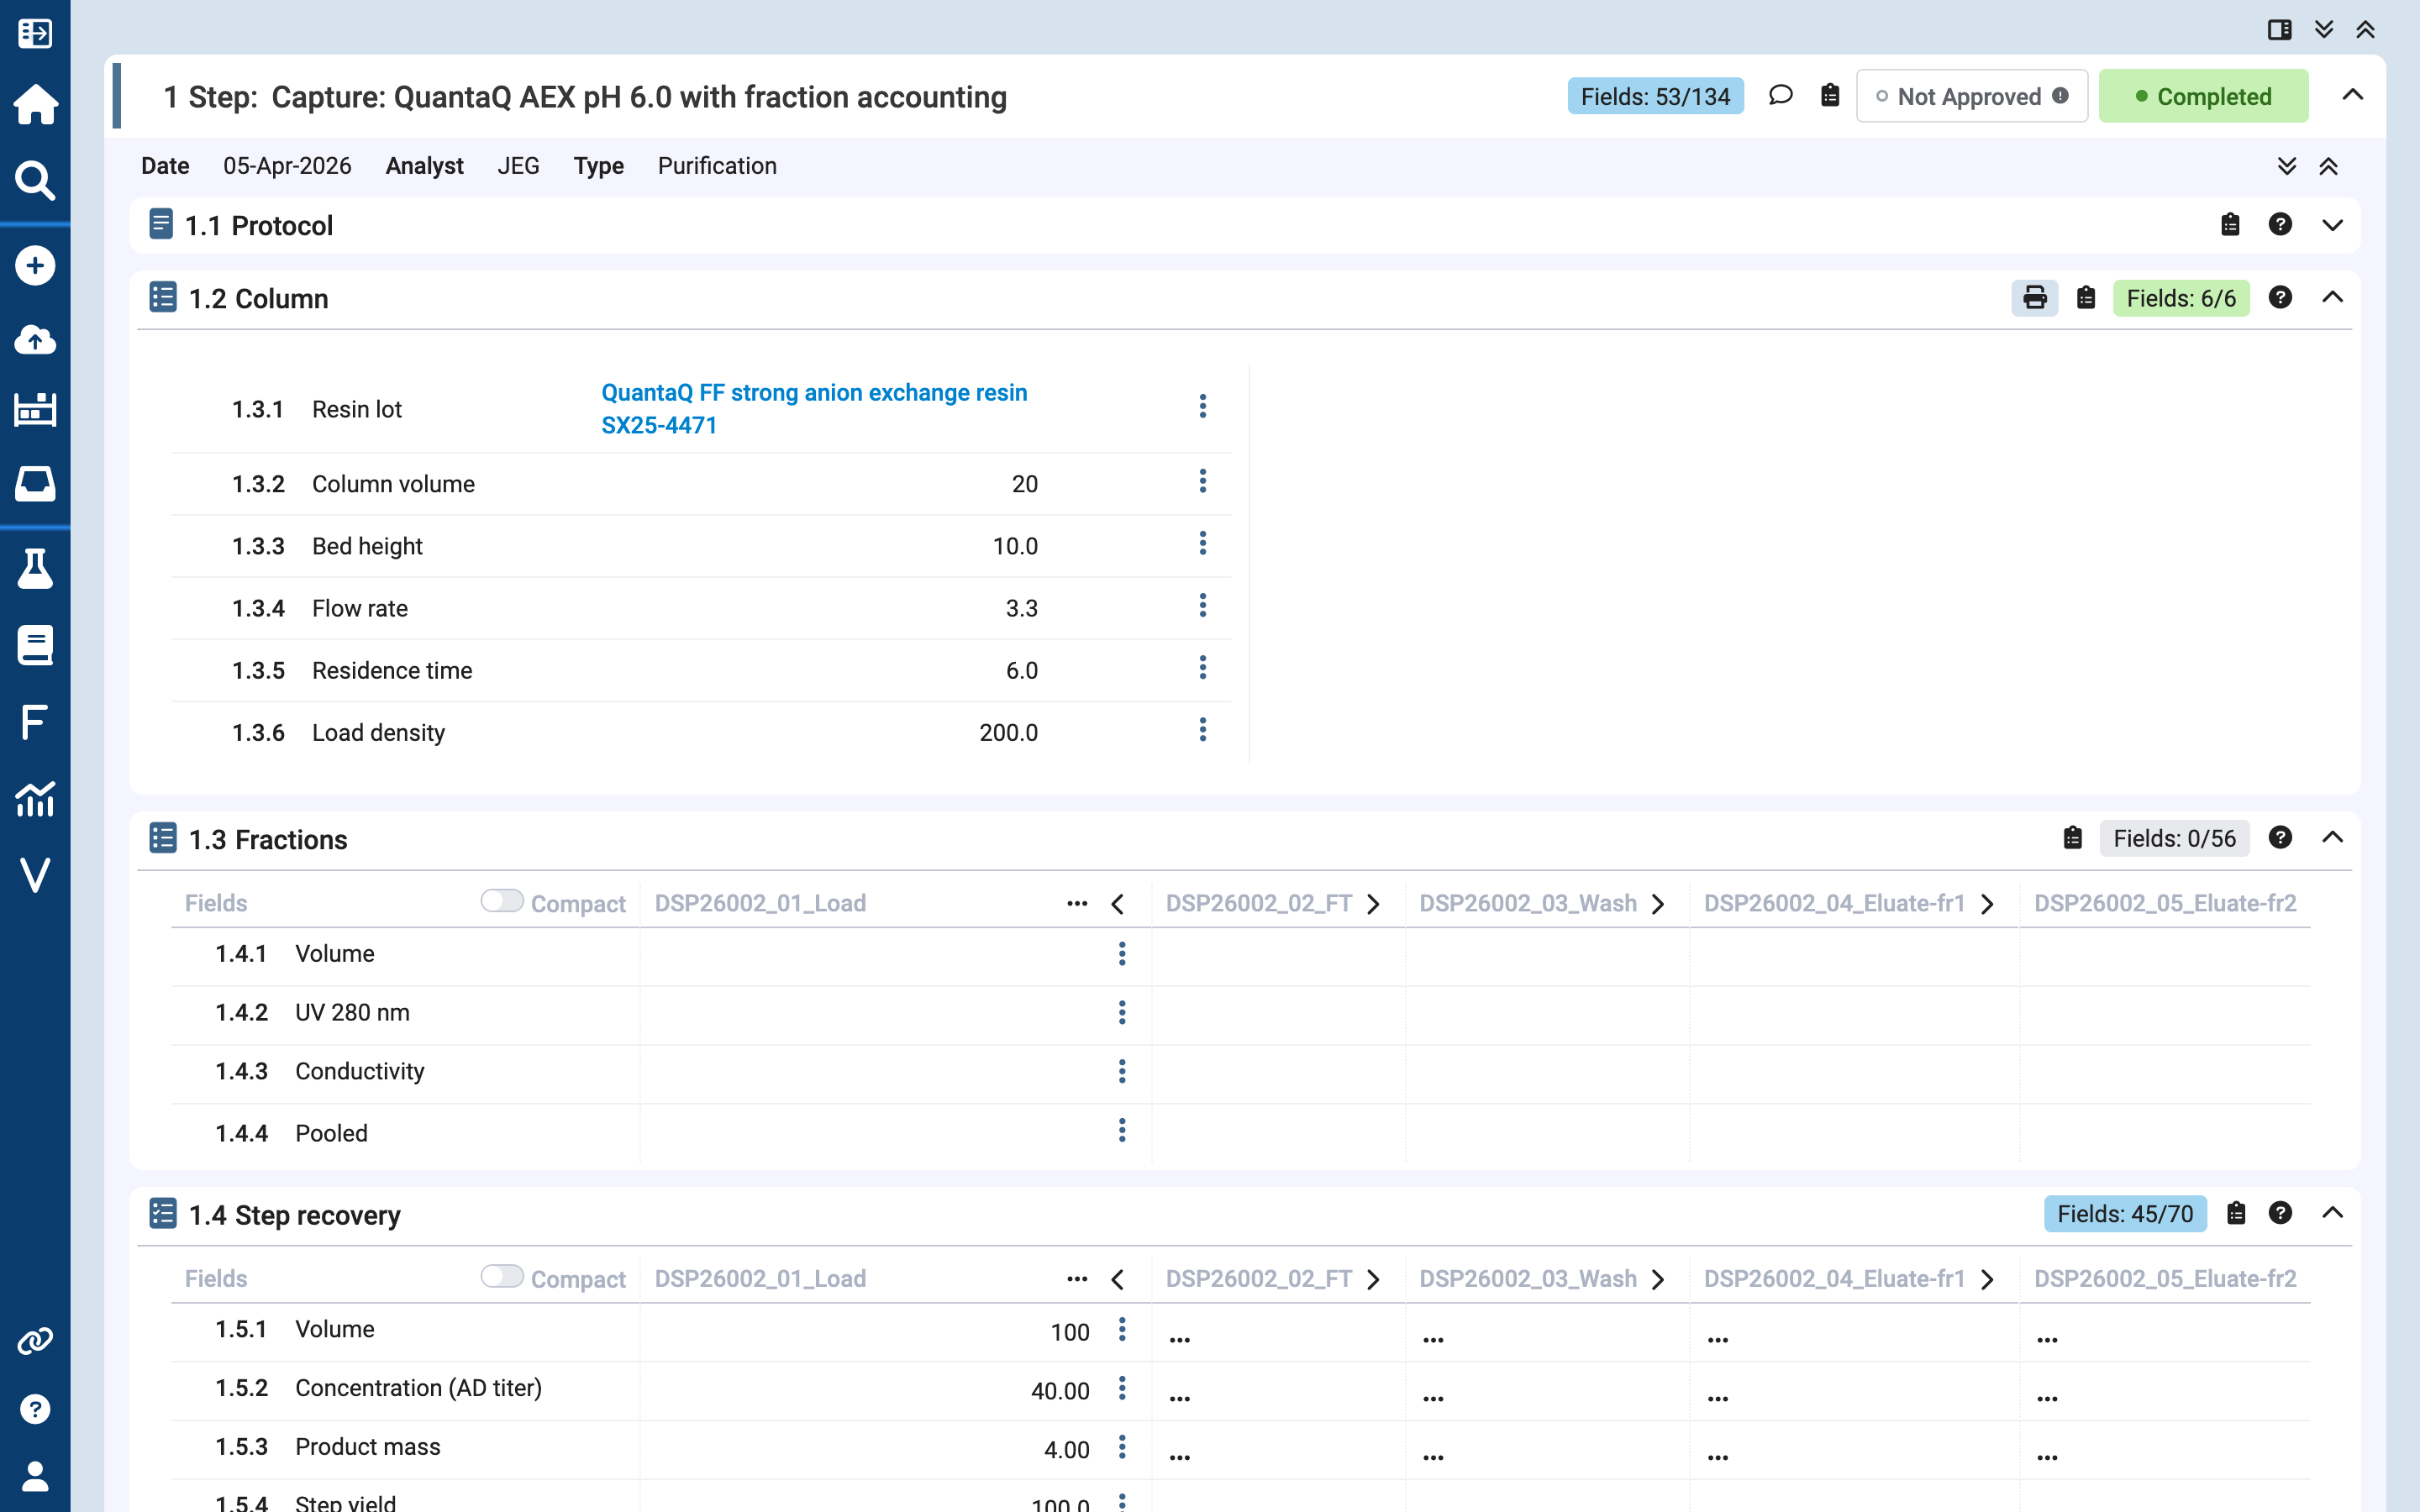Expand the DSP26002_03_Wash column in Step recovery
Image resolution: width=2420 pixels, height=1512 pixels.
1659,1280
